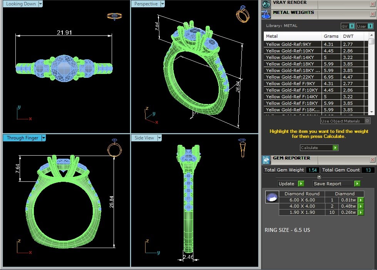This screenshot has width=377, height=270.
Task: Click the orange ring icon in Side View
Action: click(x=242, y=148)
